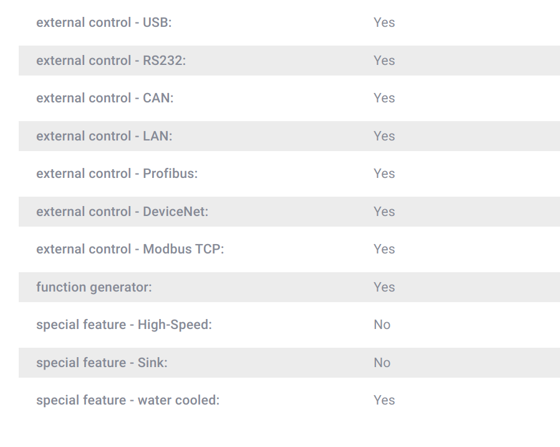Image resolution: width=560 pixels, height=447 pixels.
Task: Select the Yes value for Profibus
Action: [x=384, y=174]
